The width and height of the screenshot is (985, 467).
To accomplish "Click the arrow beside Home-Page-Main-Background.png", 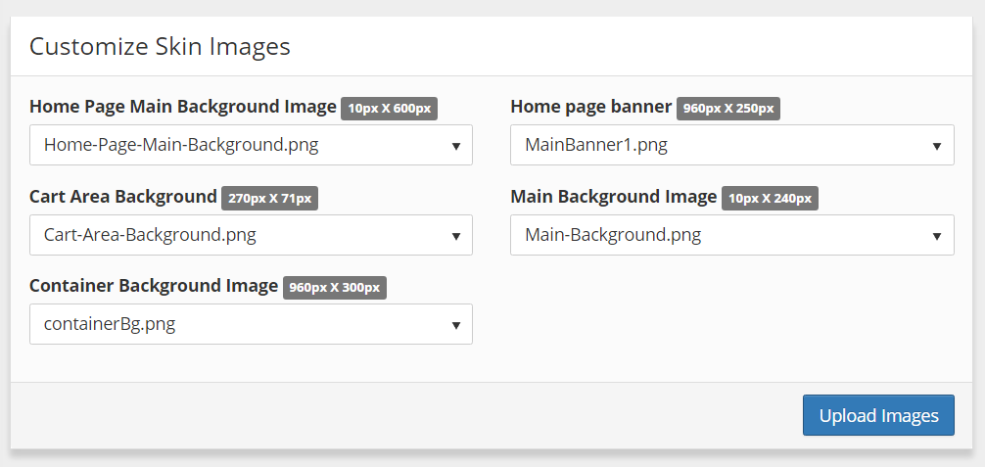I will pyautogui.click(x=456, y=147).
